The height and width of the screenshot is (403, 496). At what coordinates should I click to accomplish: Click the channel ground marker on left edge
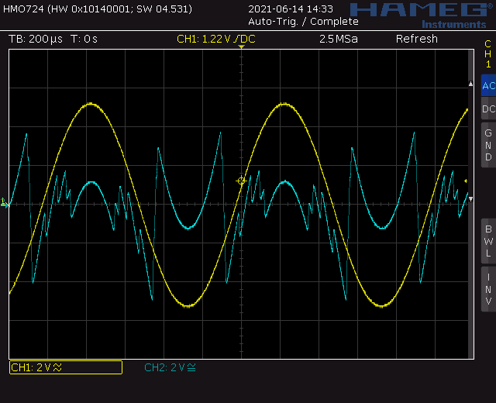[x=4, y=204]
